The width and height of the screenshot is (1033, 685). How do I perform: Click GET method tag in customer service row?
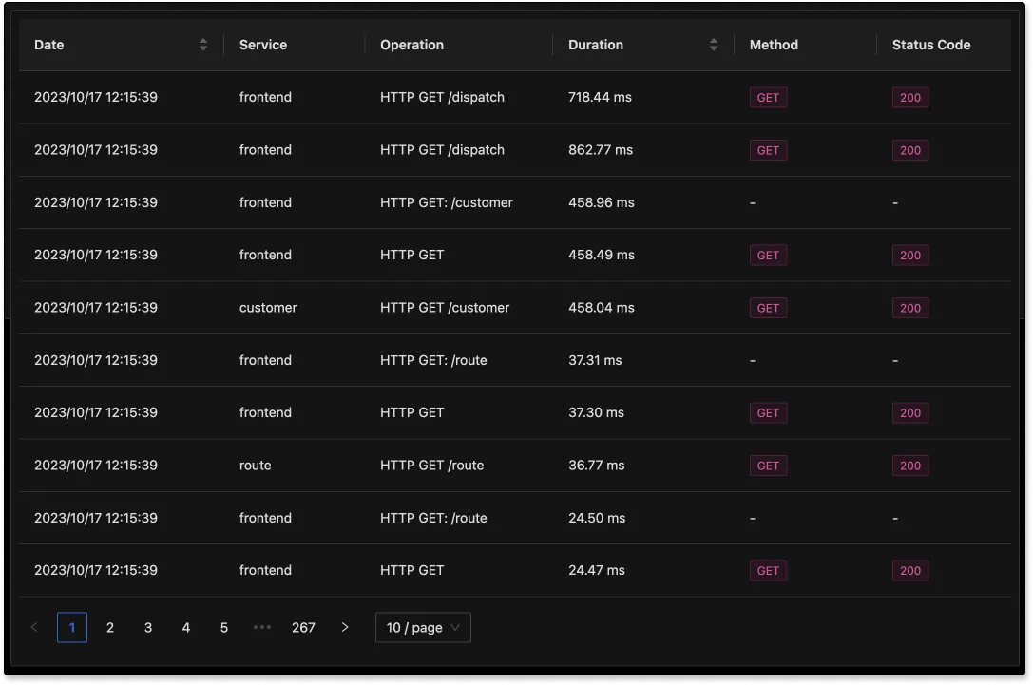pos(768,308)
